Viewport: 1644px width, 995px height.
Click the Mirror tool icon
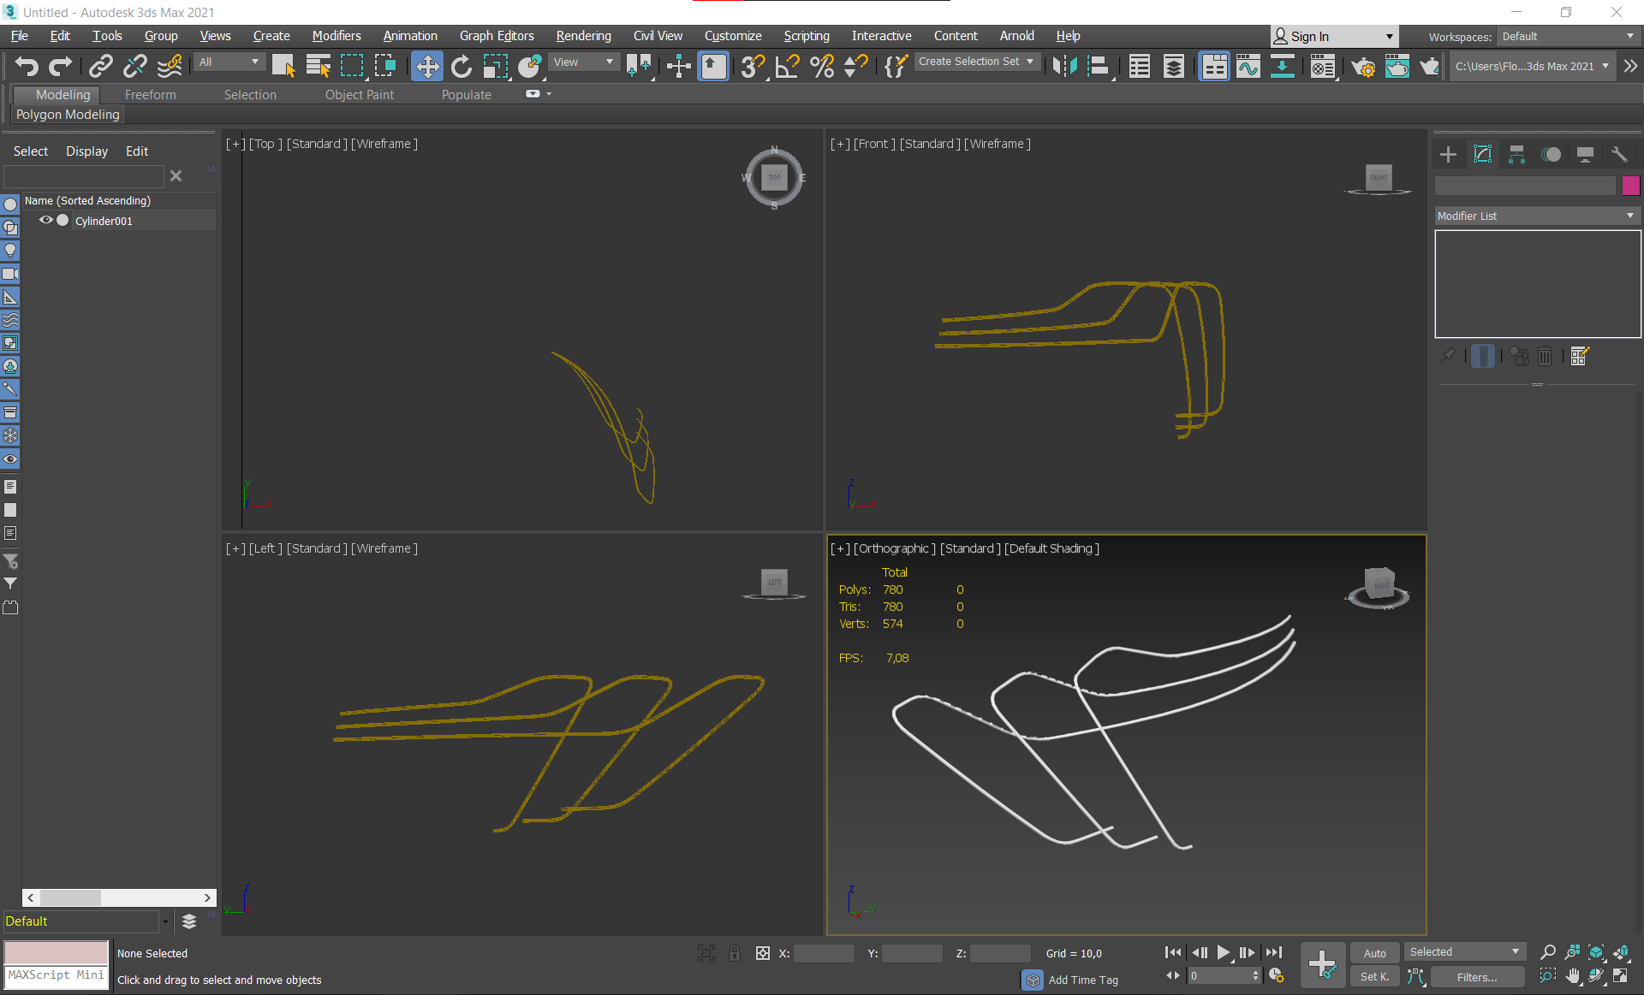pyautogui.click(x=1064, y=66)
